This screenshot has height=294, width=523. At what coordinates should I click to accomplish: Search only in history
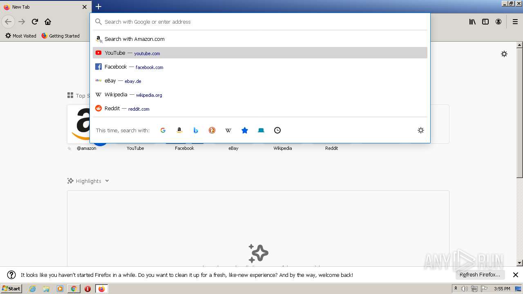coord(277,130)
